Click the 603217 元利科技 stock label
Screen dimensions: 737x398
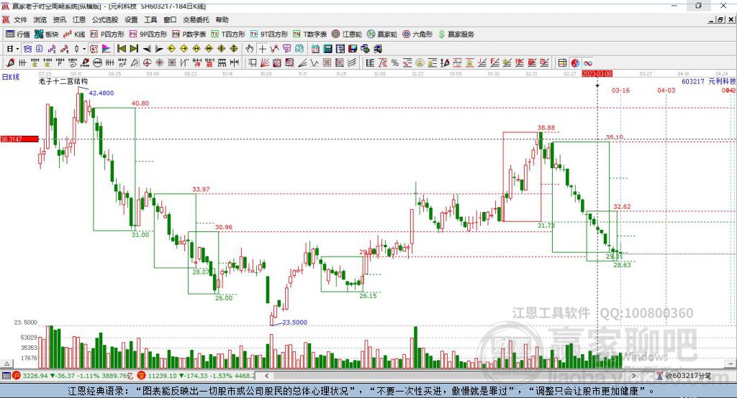click(x=709, y=81)
